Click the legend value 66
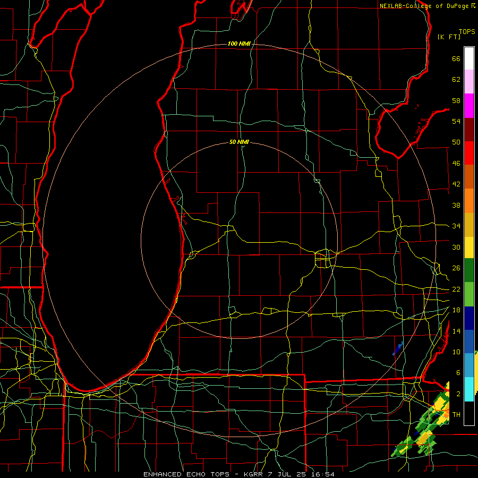The width and height of the screenshot is (478, 478). (456, 59)
